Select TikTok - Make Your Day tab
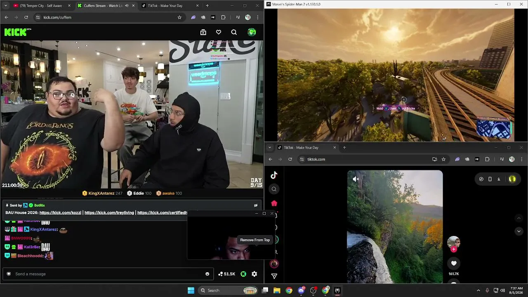This screenshot has width=528, height=297. pos(306,148)
